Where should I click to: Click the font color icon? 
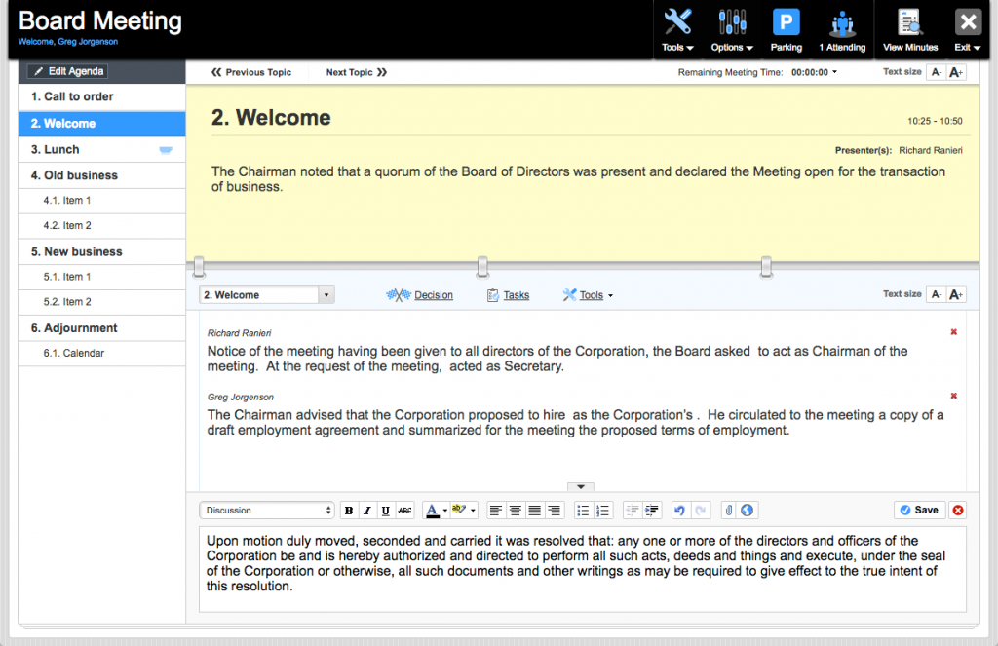pyautogui.click(x=432, y=511)
